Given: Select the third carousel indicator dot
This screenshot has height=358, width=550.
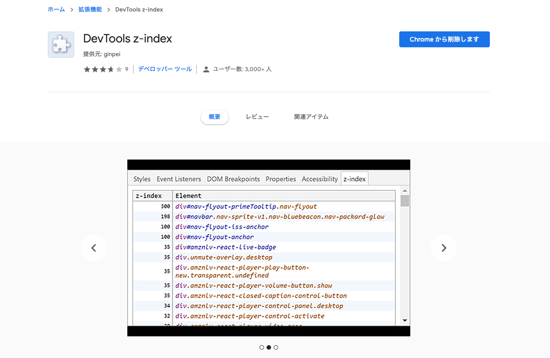Looking at the screenshot, I should click(276, 347).
